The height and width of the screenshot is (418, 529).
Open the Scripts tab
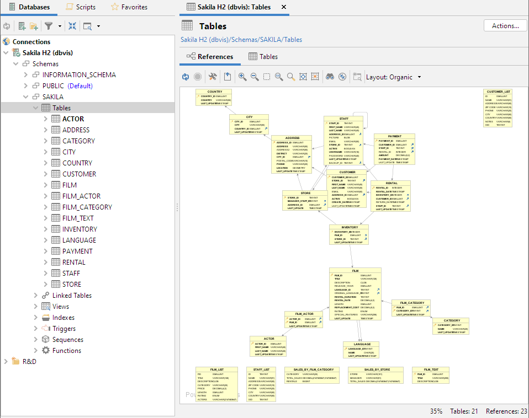[x=81, y=7]
